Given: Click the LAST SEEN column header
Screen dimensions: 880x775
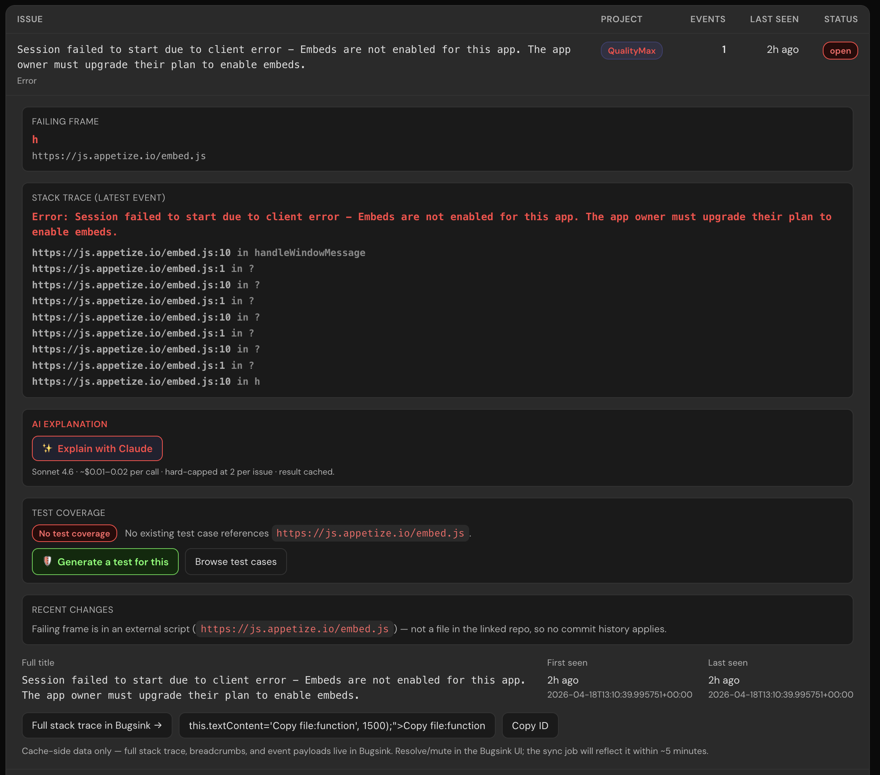Looking at the screenshot, I should click(774, 19).
